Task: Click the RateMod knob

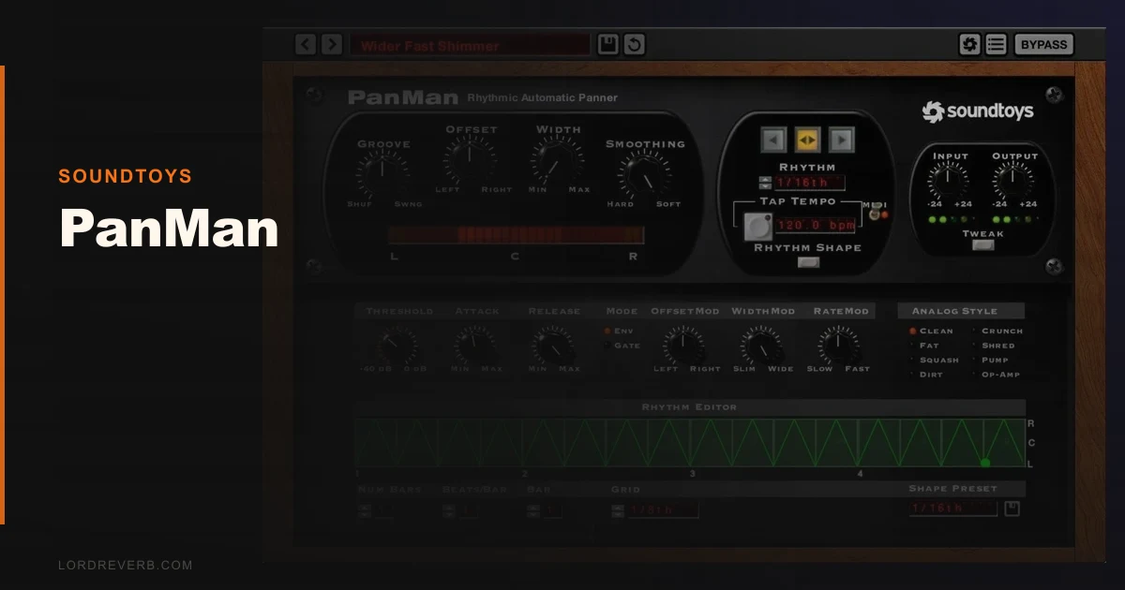Action: tap(838, 346)
